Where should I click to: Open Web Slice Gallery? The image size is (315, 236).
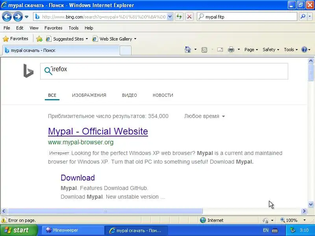[112, 39]
